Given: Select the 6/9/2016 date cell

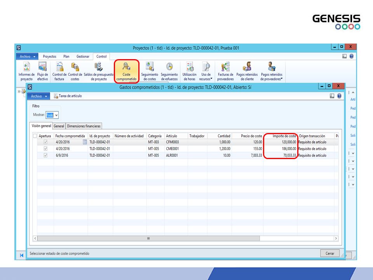Looking at the screenshot, I should 70,155.
